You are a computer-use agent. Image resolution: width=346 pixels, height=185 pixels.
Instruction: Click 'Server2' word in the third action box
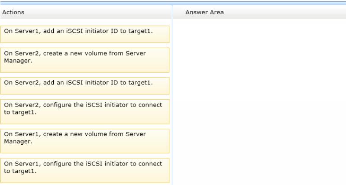27,83
